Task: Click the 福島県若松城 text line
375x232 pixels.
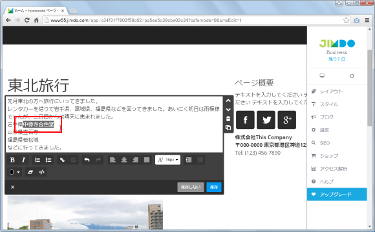Action: tap(23, 140)
